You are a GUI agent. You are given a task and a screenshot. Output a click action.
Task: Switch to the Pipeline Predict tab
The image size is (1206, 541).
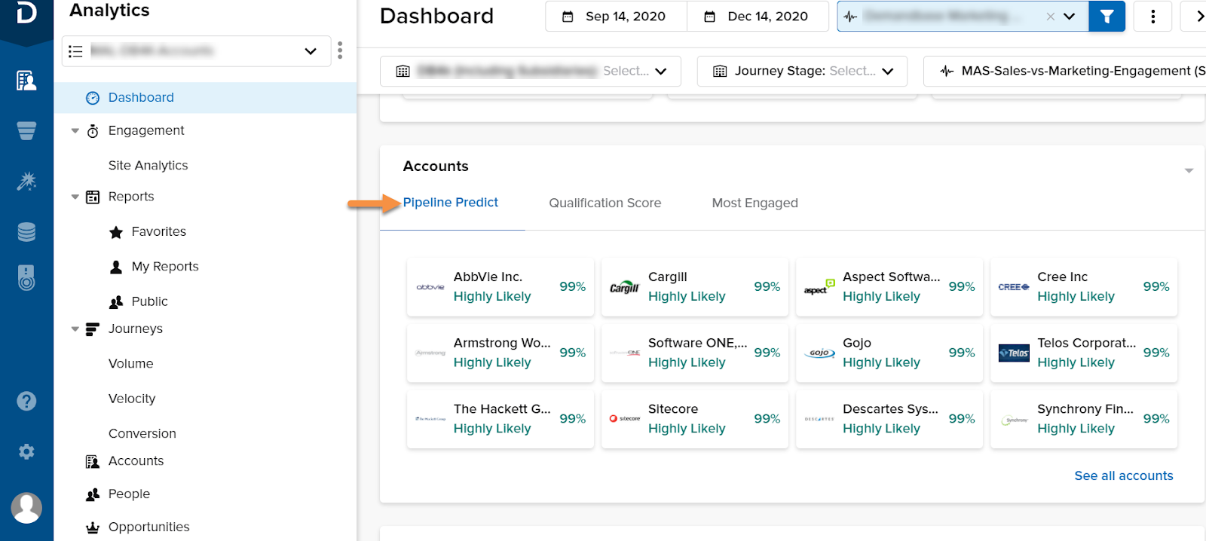tap(451, 203)
